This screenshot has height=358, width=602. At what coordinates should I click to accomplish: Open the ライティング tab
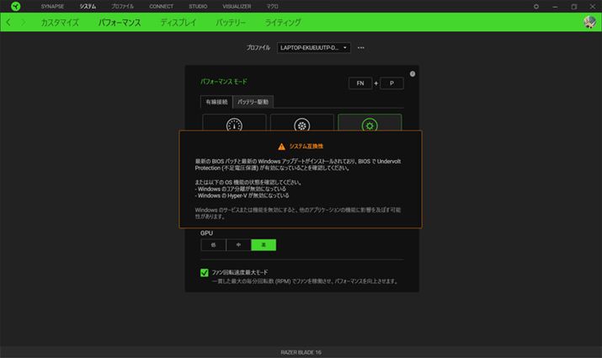(282, 22)
